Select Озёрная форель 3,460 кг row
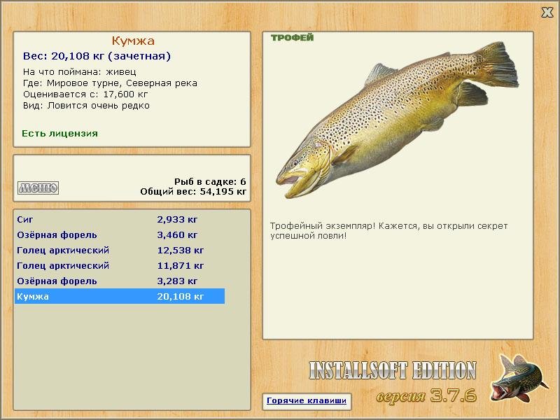The width and height of the screenshot is (560, 420). click(x=120, y=235)
